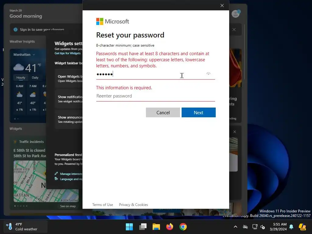The width and height of the screenshot is (312, 234).
Task: Open the Windows Start button
Action: tap(129, 227)
